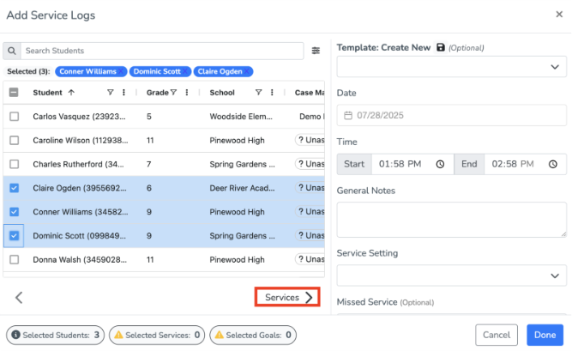This screenshot has width=572, height=351.
Task: Click Caroline Wilson student name
Action: (81, 140)
